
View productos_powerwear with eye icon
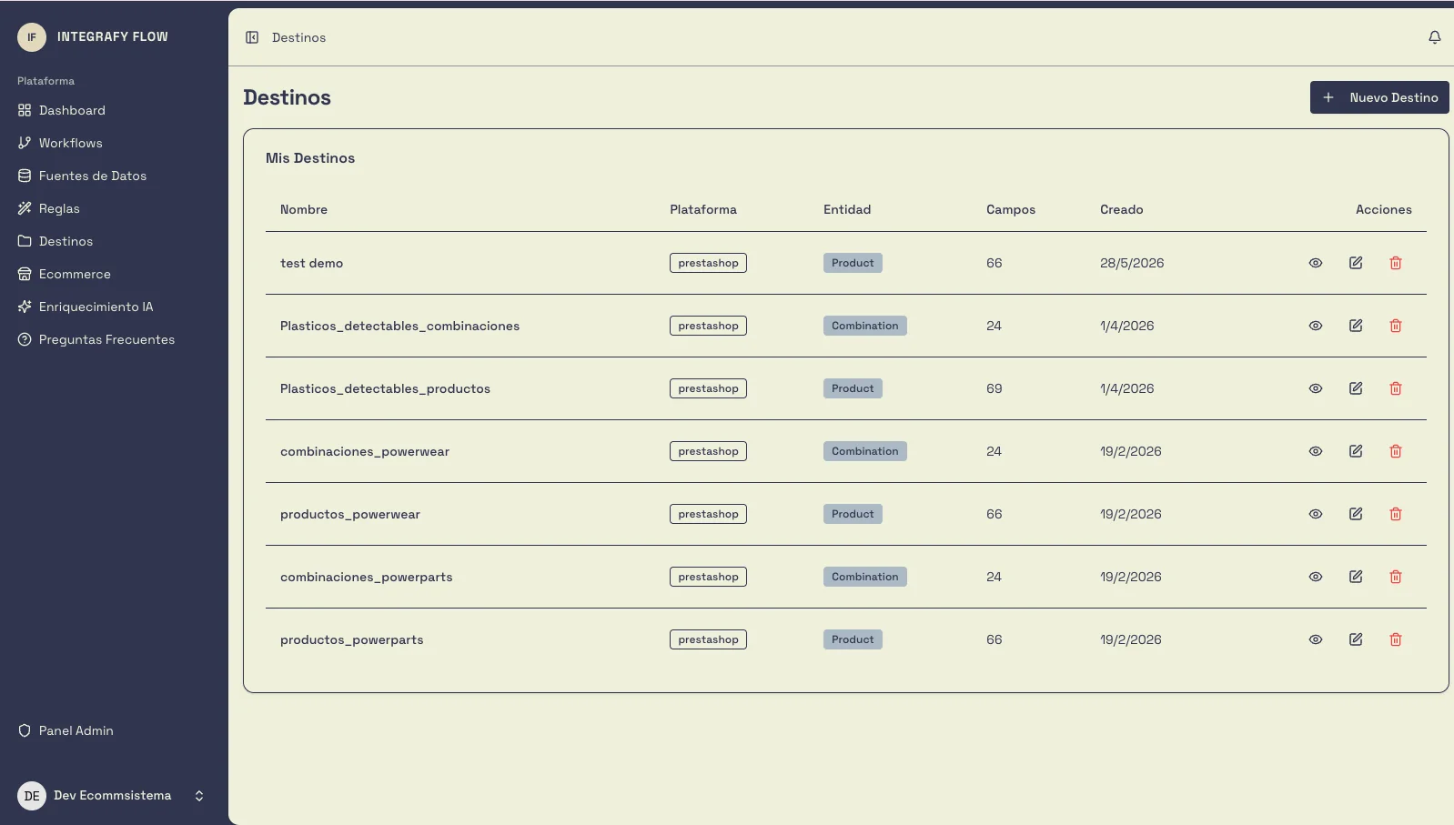[1316, 514]
